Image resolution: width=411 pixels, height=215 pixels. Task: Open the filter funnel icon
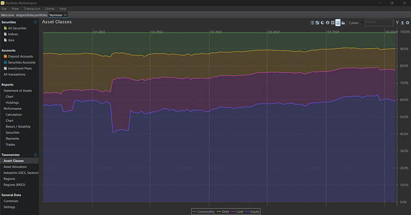point(397,23)
